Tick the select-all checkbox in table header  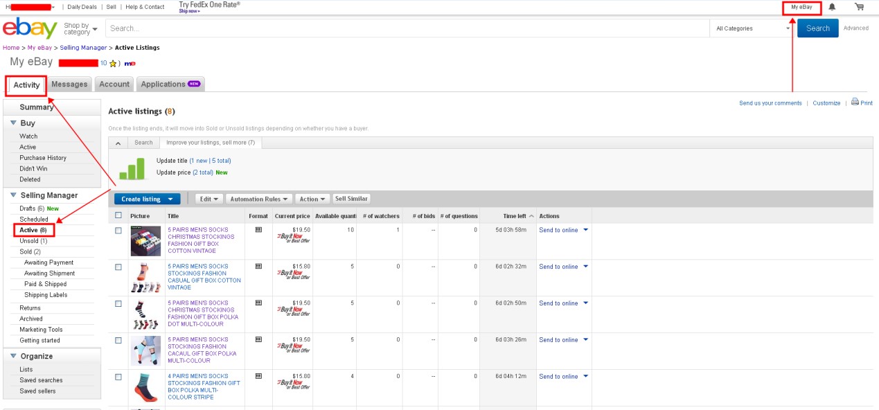tap(118, 215)
